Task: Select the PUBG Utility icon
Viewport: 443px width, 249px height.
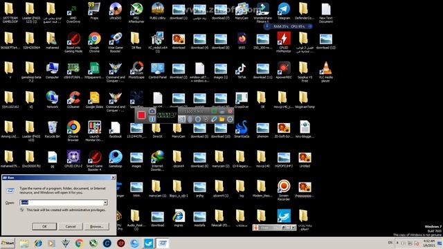Action: pos(158,11)
